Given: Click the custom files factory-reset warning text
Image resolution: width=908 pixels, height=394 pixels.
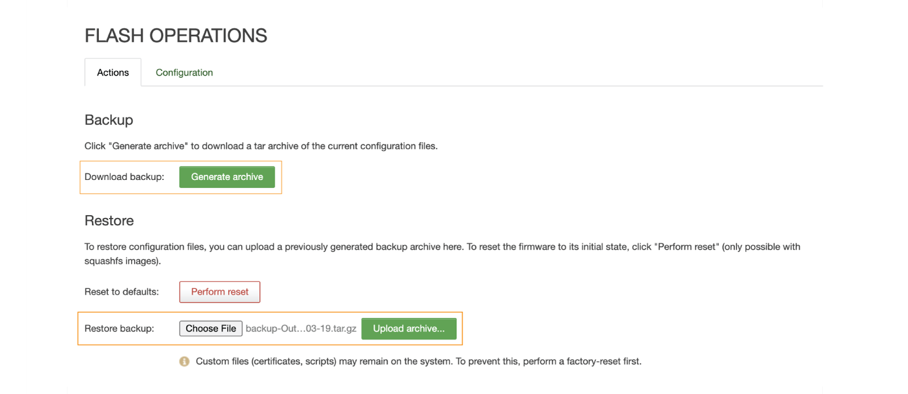Looking at the screenshot, I should coord(418,361).
